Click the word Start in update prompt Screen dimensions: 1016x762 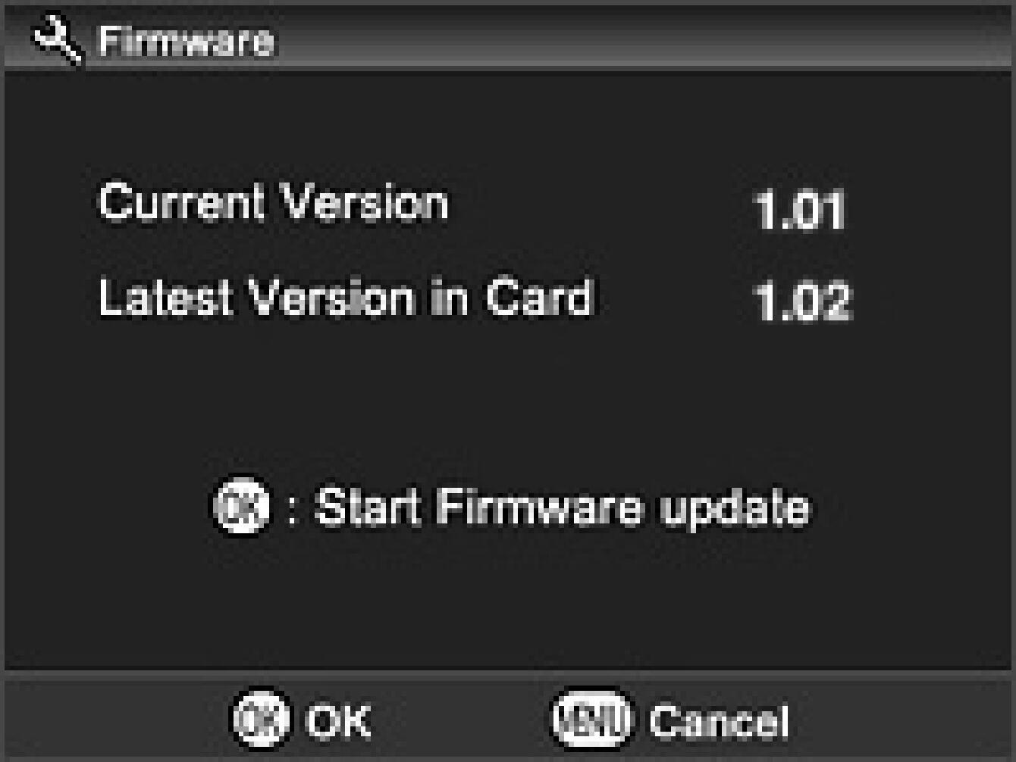click(x=368, y=507)
